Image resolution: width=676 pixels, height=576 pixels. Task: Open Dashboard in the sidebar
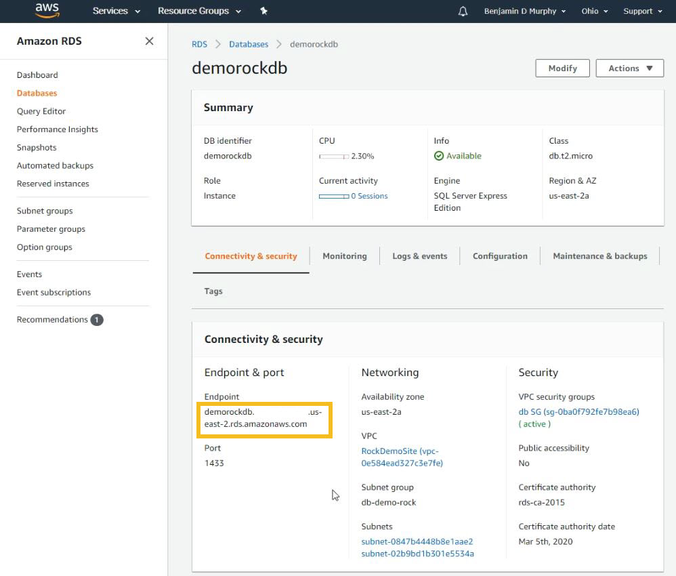[37, 75]
